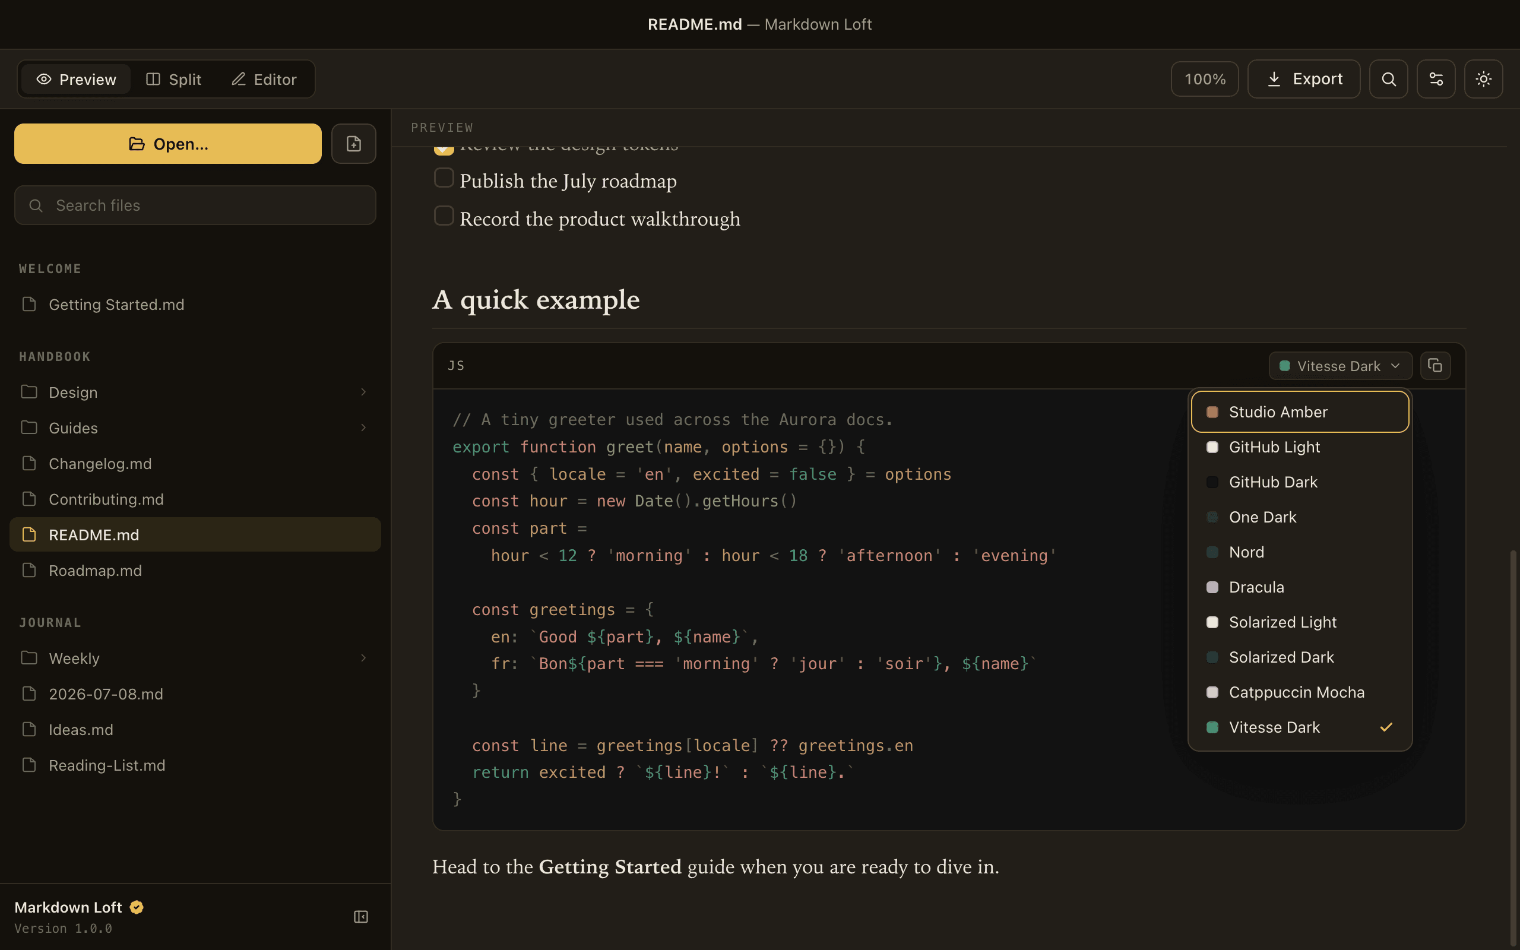Collapse sidebar using the panel icon
This screenshot has width=1520, height=950.
[360, 917]
